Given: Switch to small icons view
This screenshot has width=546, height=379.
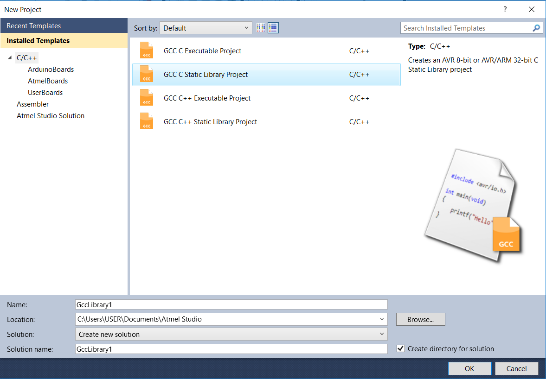Looking at the screenshot, I should tap(261, 28).
